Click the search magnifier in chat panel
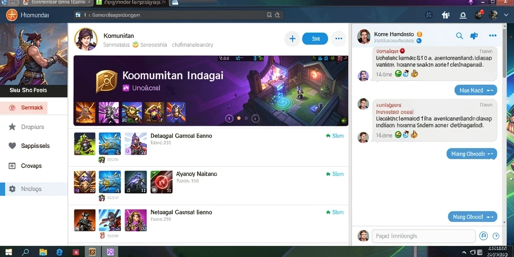Image resolution: width=514 pixels, height=257 pixels. (x=460, y=36)
